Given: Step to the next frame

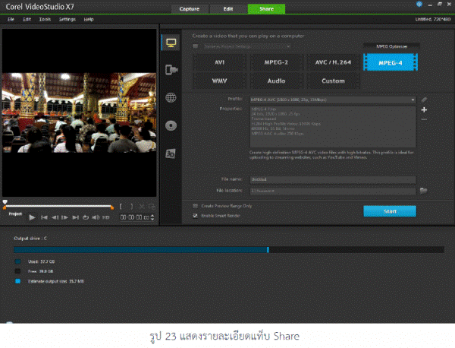Looking at the screenshot, I should click(64, 217).
